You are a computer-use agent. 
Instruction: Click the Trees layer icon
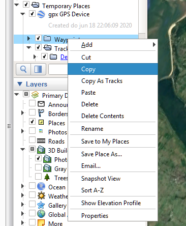47,177
